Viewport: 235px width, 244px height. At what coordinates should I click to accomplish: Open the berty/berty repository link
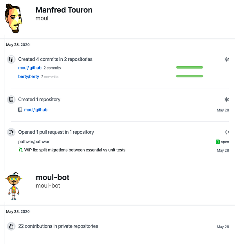[x=29, y=76]
